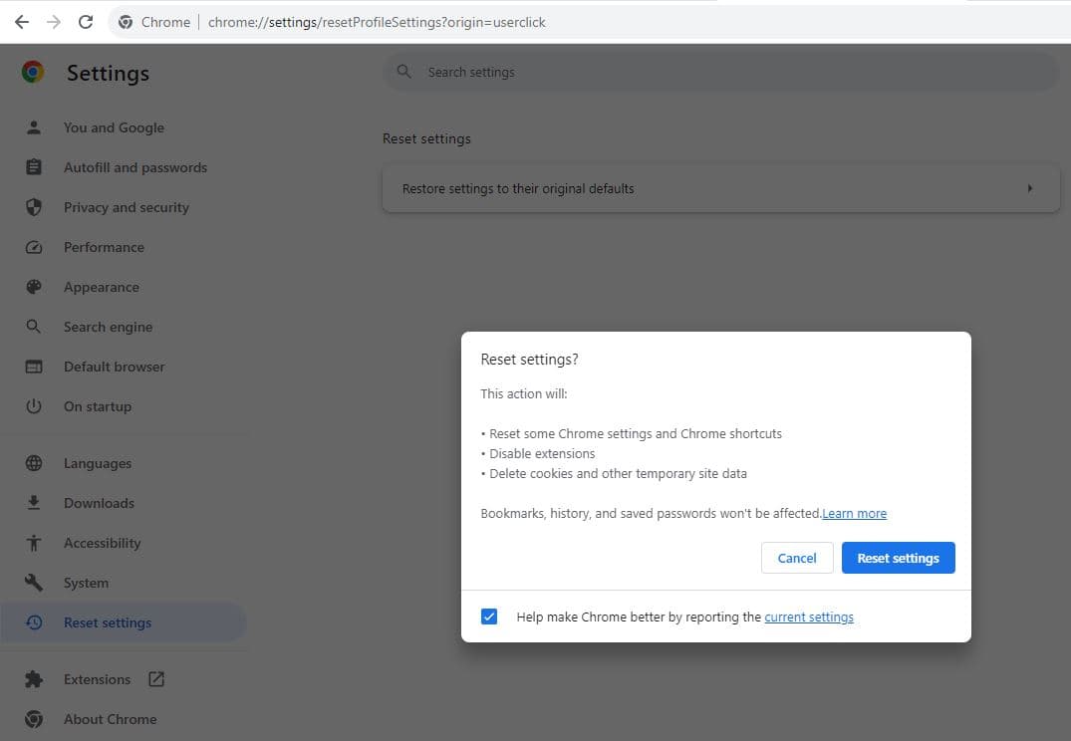The image size is (1071, 741).
Task: Open the current settings link
Action: (808, 617)
